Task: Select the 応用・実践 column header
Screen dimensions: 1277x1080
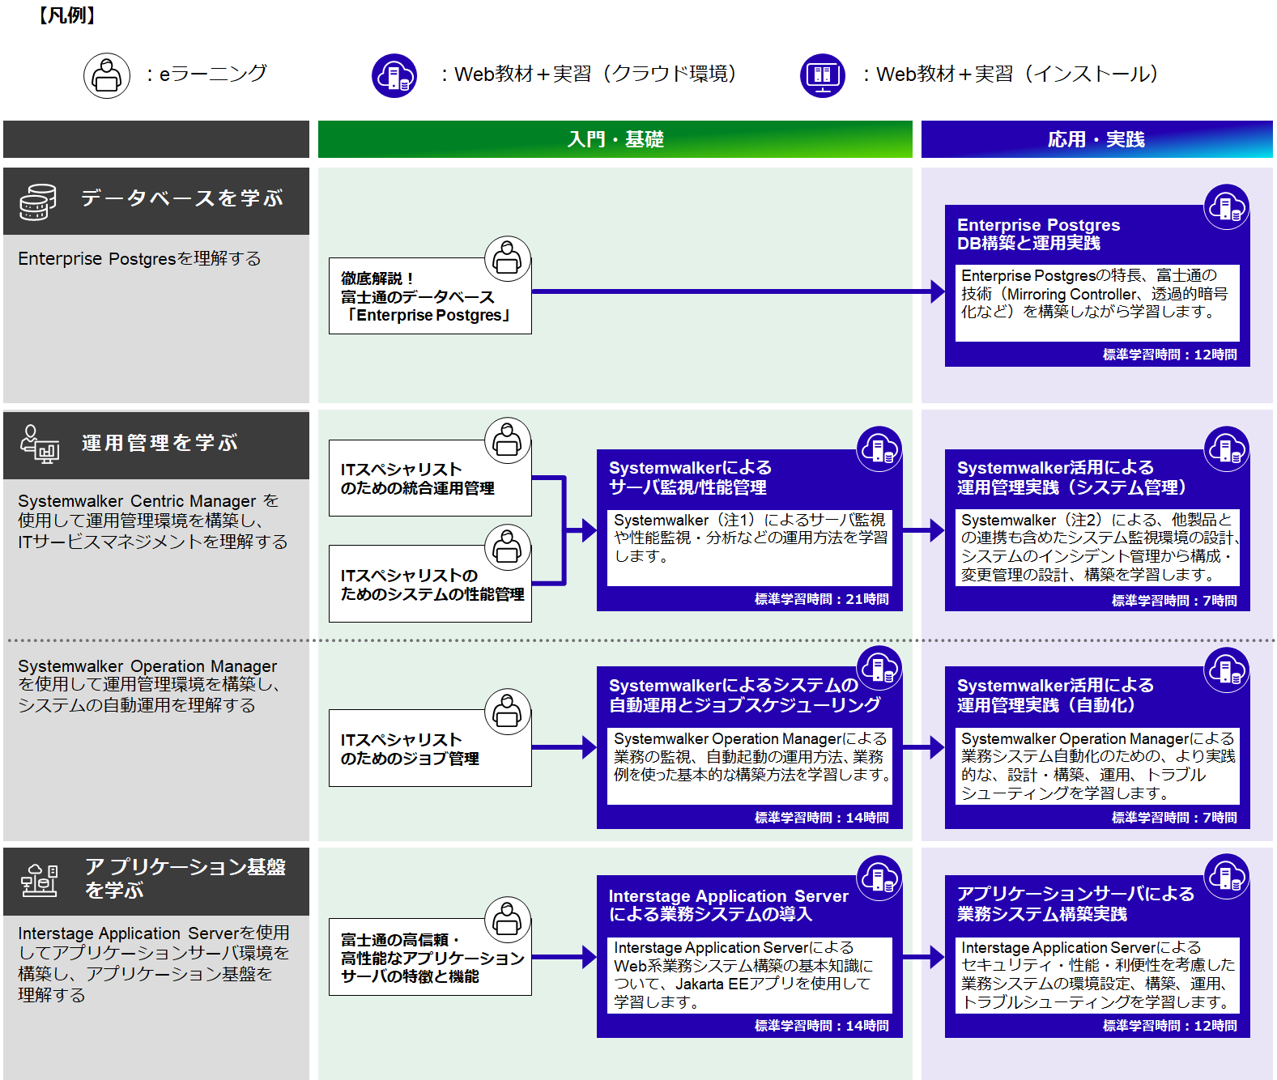Action: (x=1097, y=139)
